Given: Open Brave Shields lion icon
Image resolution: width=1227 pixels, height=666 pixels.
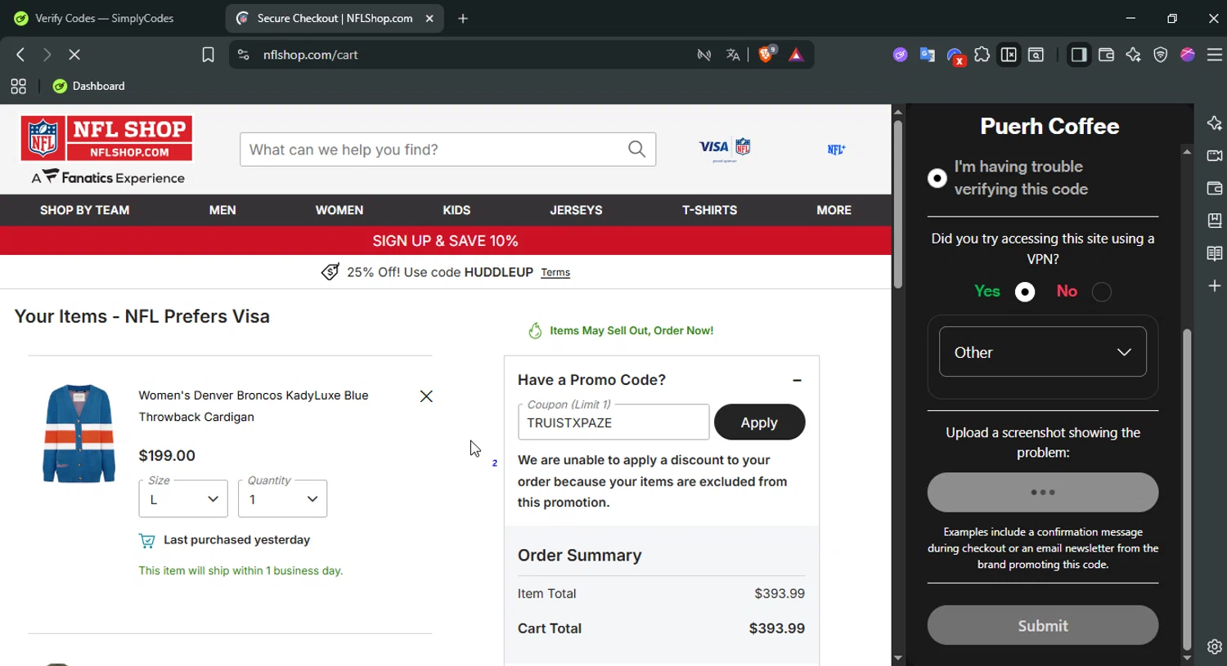Looking at the screenshot, I should [x=766, y=54].
